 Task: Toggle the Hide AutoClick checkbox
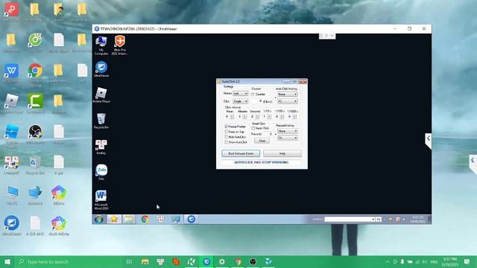click(x=227, y=137)
